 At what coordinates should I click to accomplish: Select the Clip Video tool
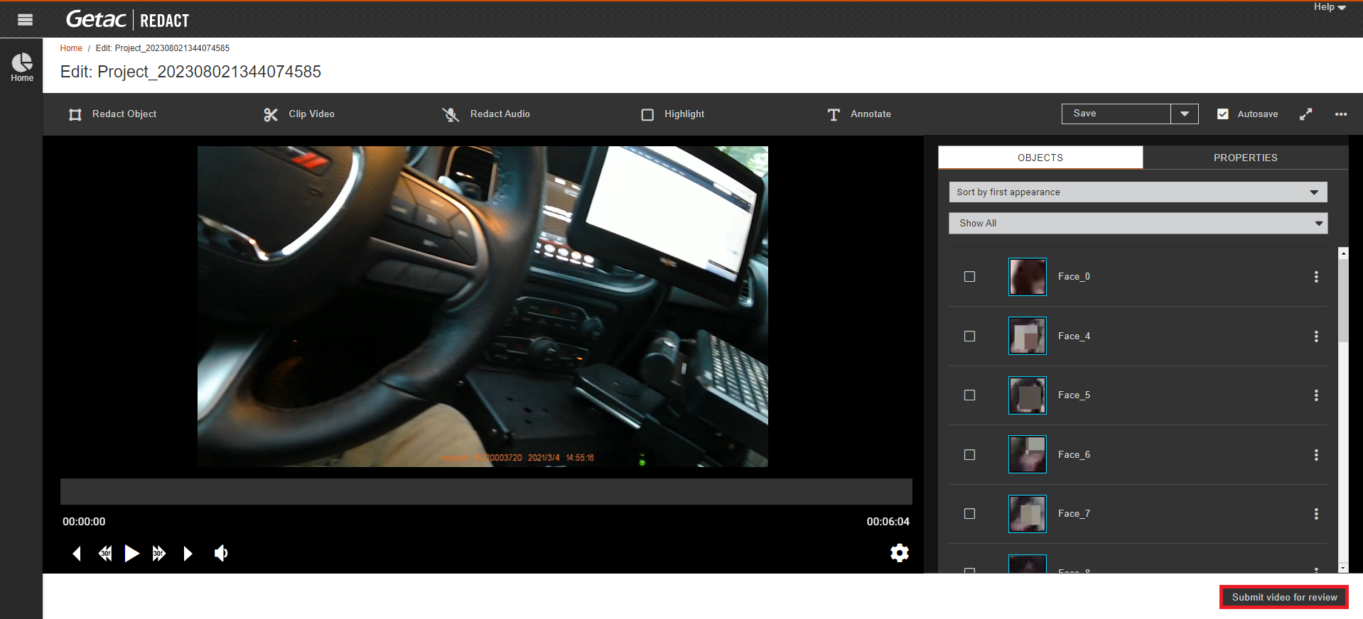pyautogui.click(x=299, y=114)
